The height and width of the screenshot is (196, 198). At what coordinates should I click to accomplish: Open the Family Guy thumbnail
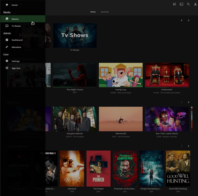click(120, 75)
